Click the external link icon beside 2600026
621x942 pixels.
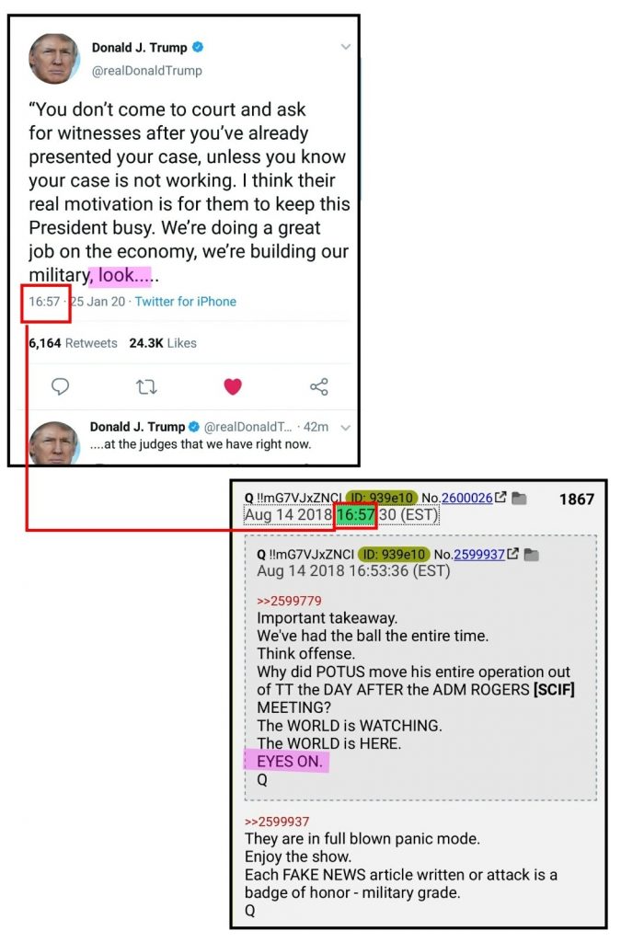pos(500,498)
